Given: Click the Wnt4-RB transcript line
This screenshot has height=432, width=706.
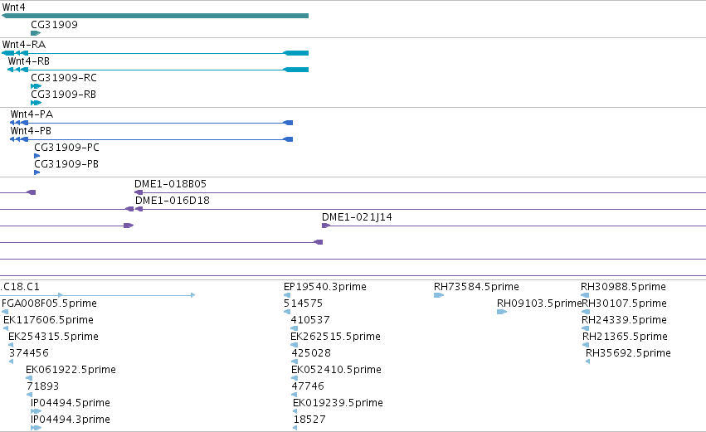Looking at the screenshot, I should tap(158, 70).
